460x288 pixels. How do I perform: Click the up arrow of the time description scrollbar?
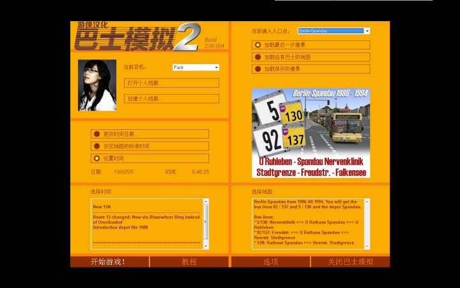pyautogui.click(x=206, y=202)
